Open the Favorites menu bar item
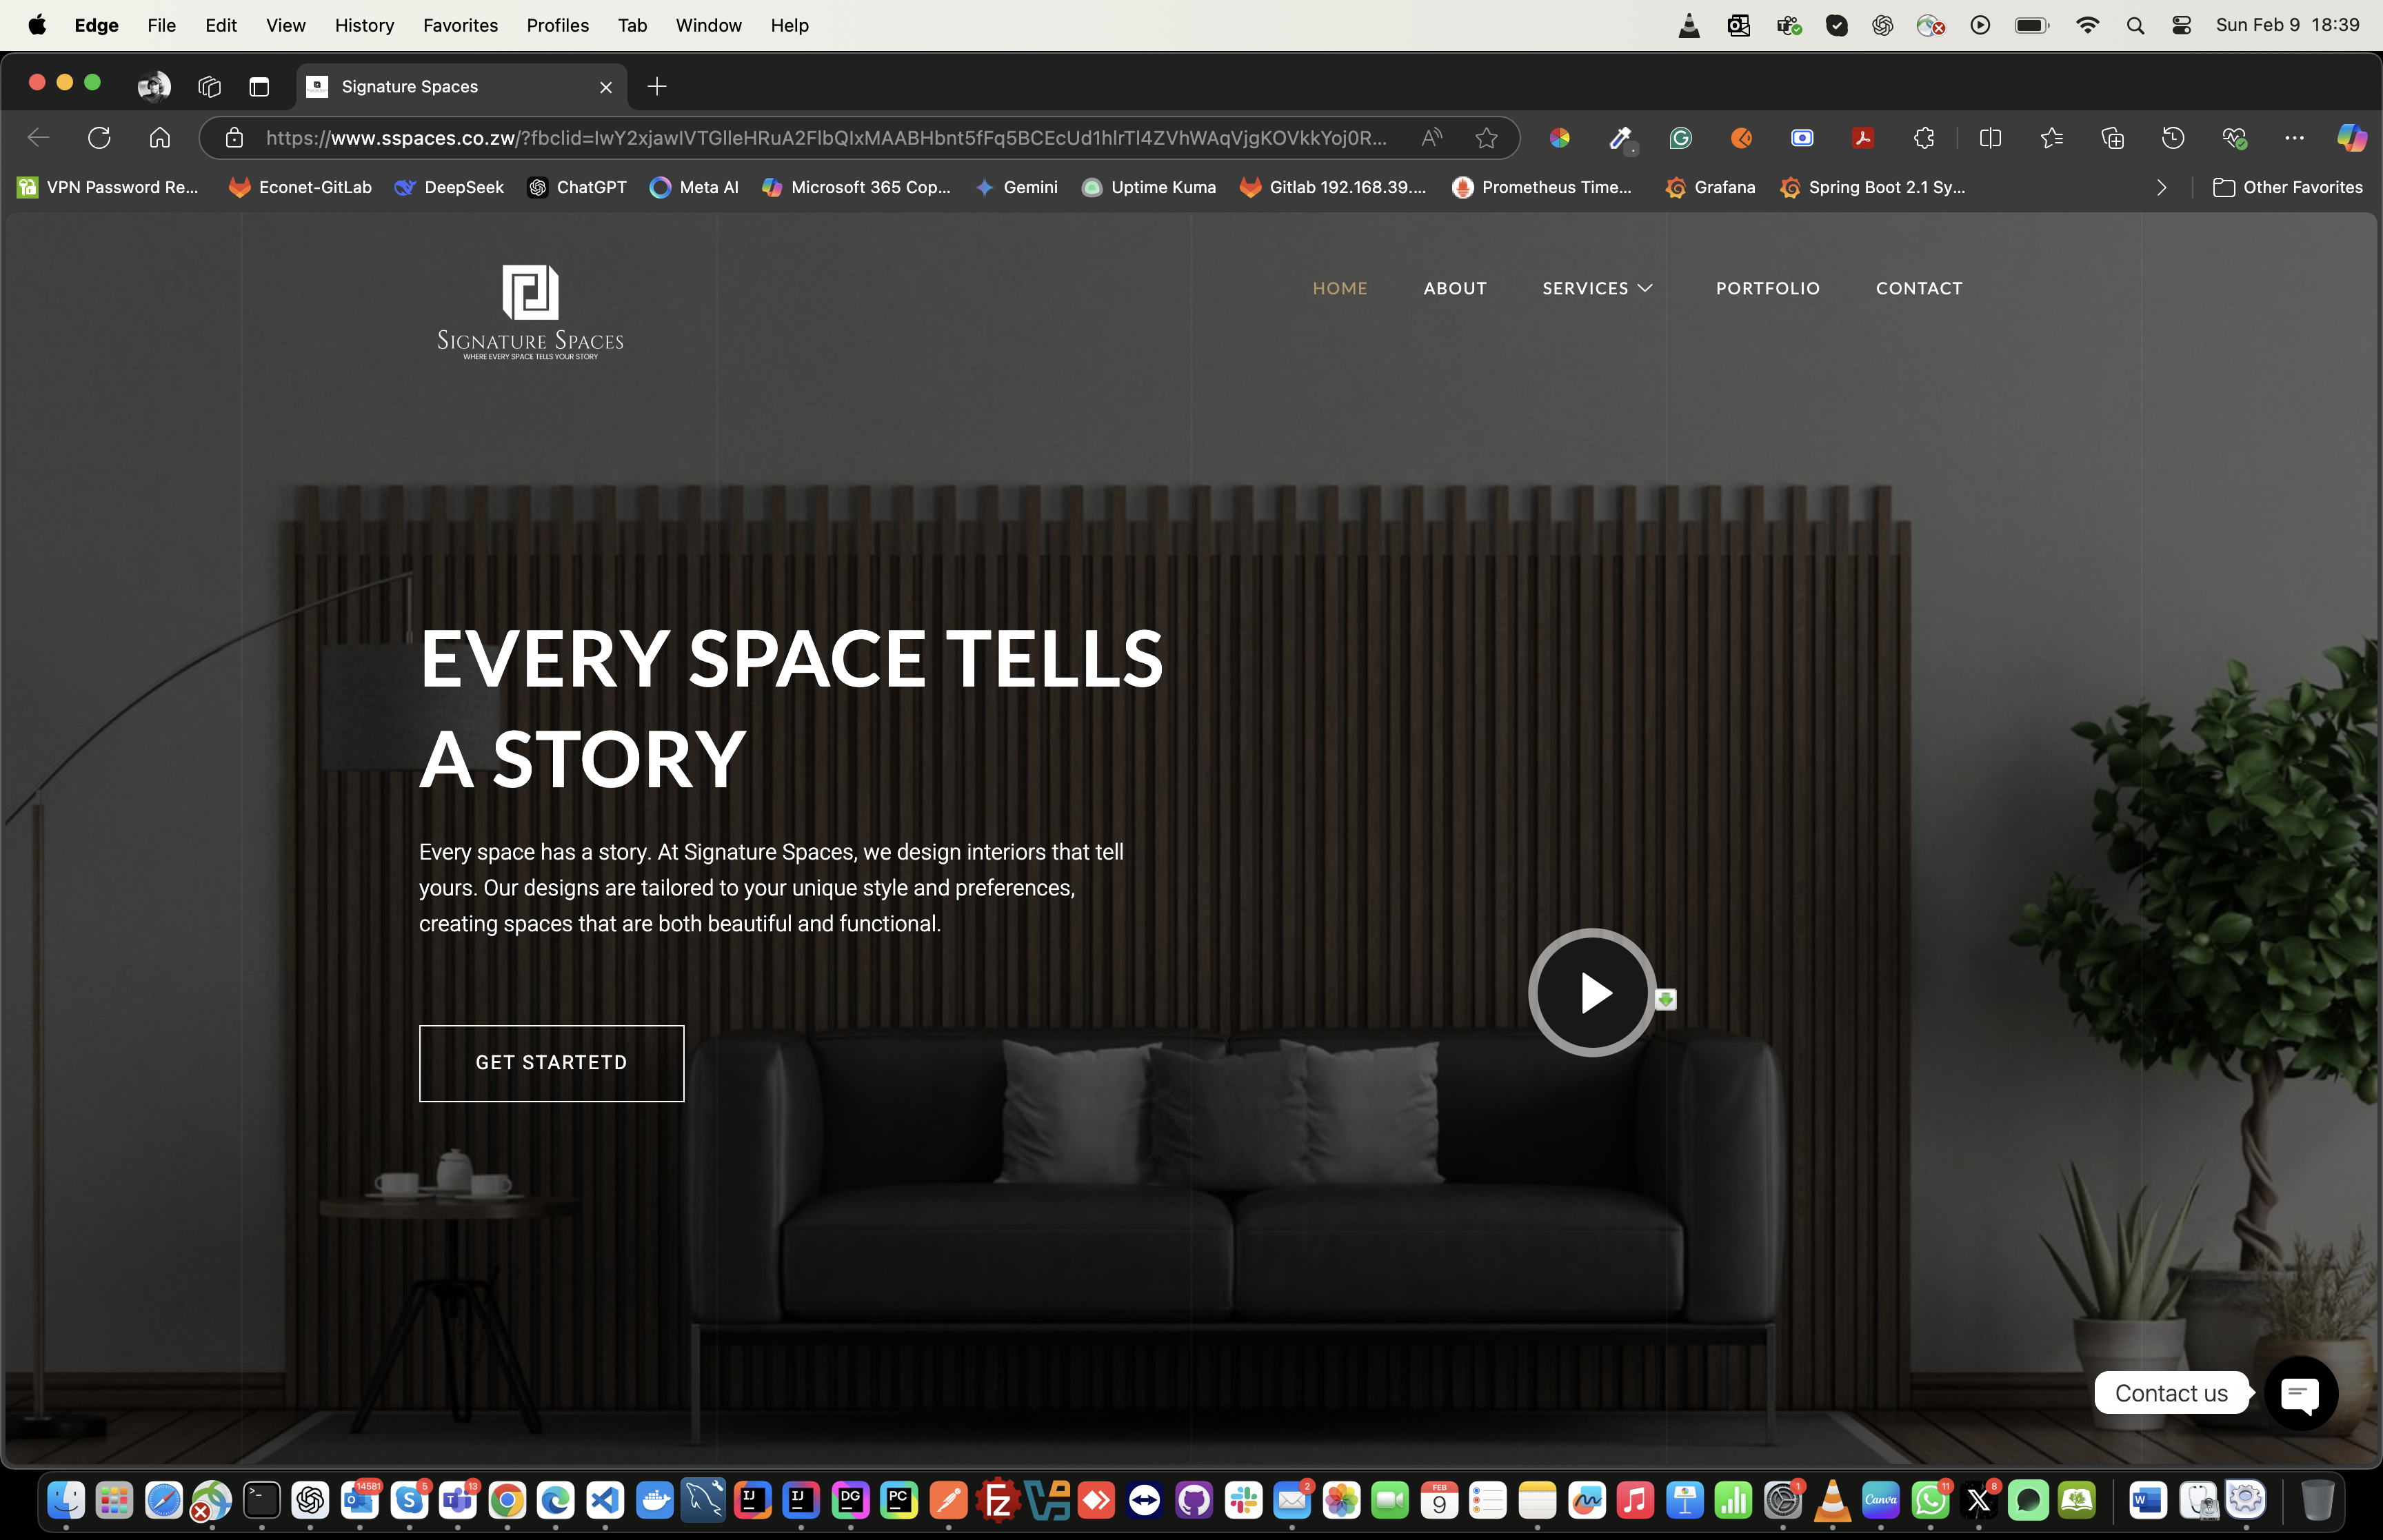The image size is (2383, 1540). click(460, 25)
